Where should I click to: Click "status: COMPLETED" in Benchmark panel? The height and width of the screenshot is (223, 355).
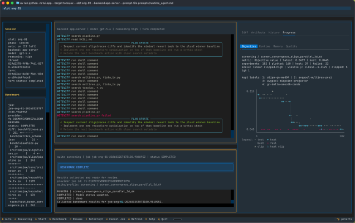(x=22, y=126)
